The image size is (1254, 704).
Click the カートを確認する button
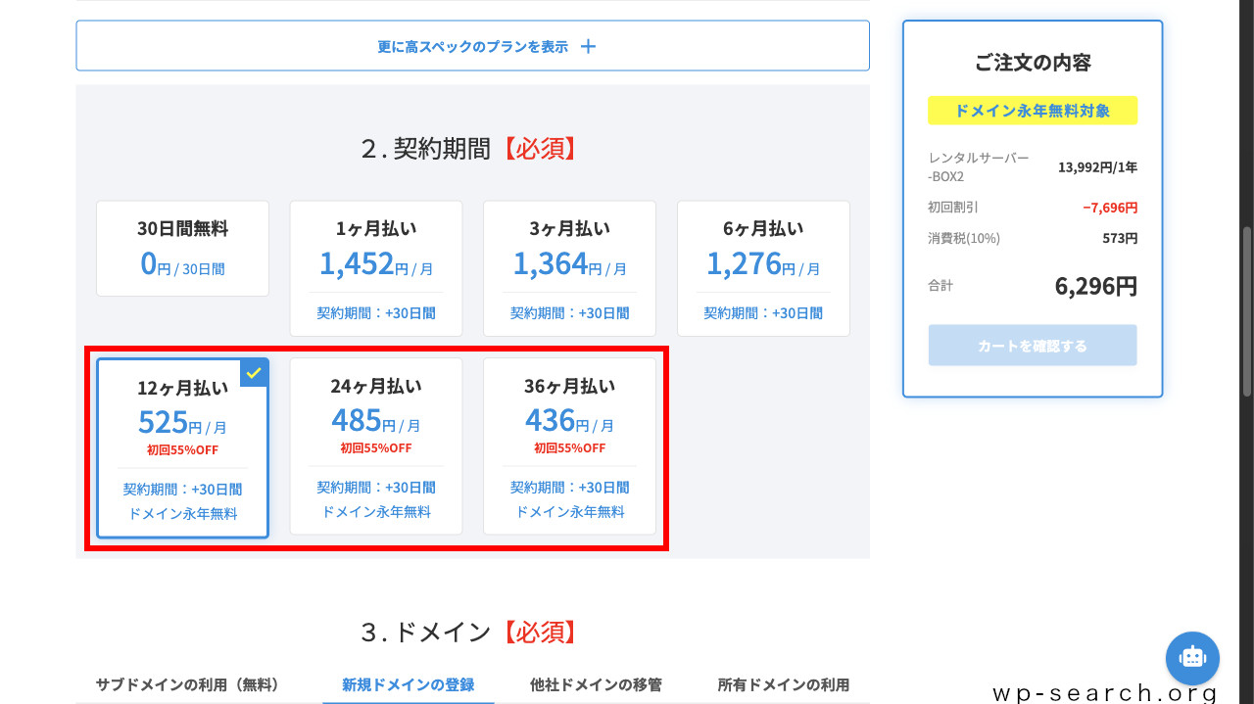tap(1033, 346)
